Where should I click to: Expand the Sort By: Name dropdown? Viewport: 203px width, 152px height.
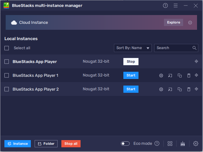pyautogui.click(x=133, y=48)
